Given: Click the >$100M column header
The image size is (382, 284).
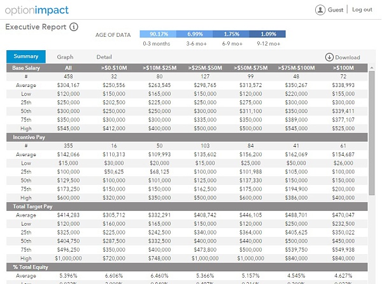Looking at the screenshot, I should 345,67.
